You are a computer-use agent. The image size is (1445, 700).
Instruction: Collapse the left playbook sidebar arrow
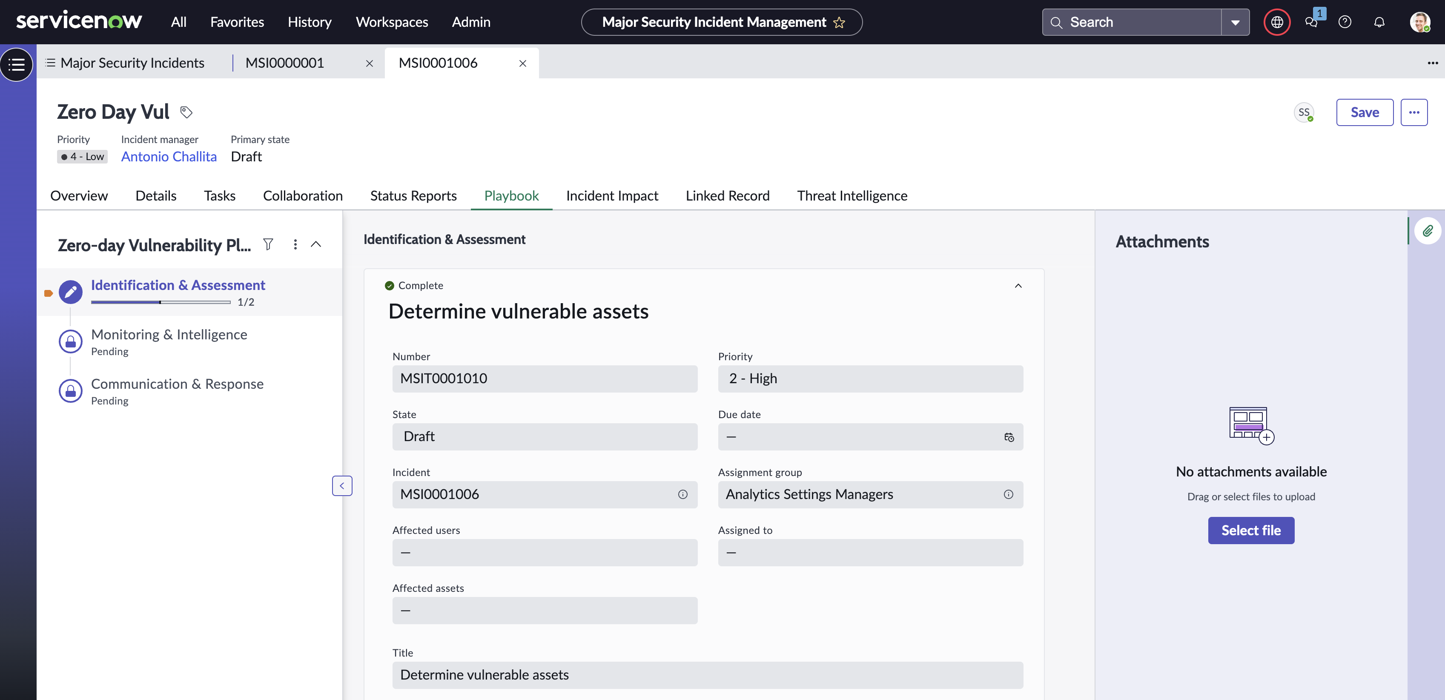341,486
